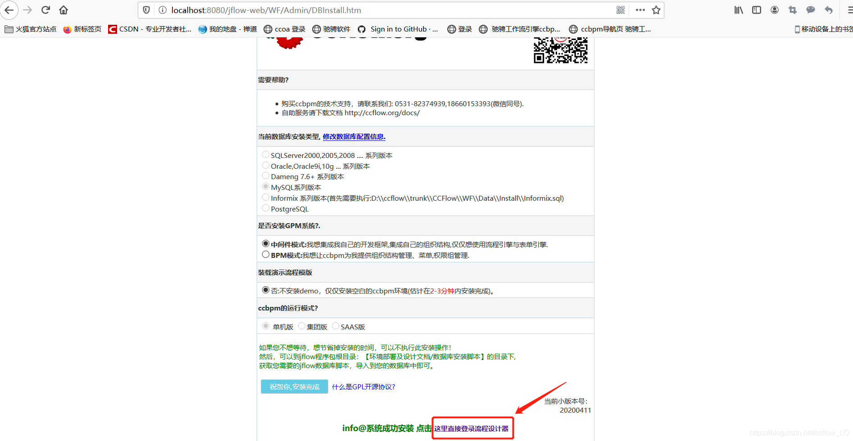Screen dimensions: 853x441
Task: Open the Sign in to GitHub bookmark
Action: click(398, 29)
